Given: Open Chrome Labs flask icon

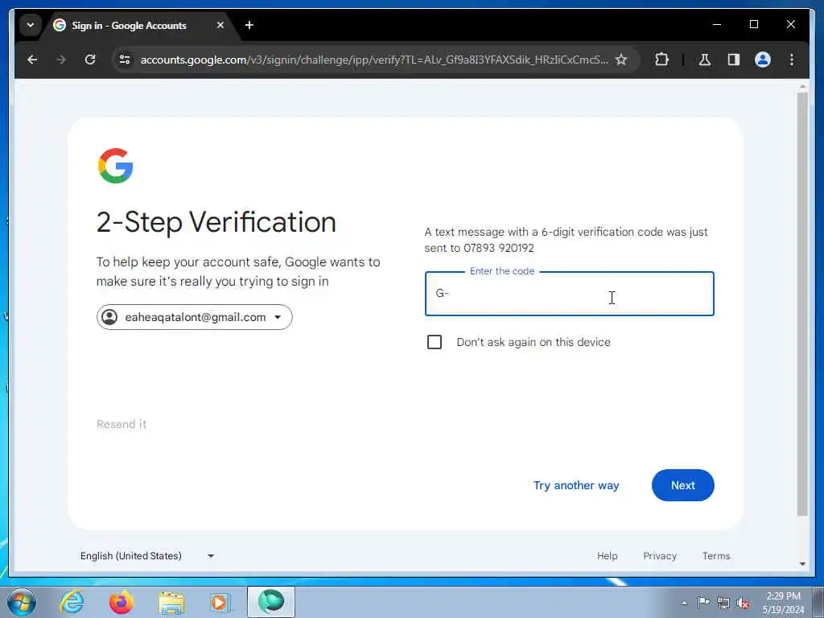Looking at the screenshot, I should click(x=705, y=60).
